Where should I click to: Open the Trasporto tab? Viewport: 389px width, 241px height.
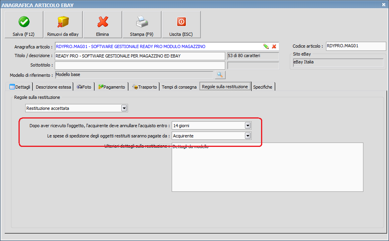pos(144,87)
